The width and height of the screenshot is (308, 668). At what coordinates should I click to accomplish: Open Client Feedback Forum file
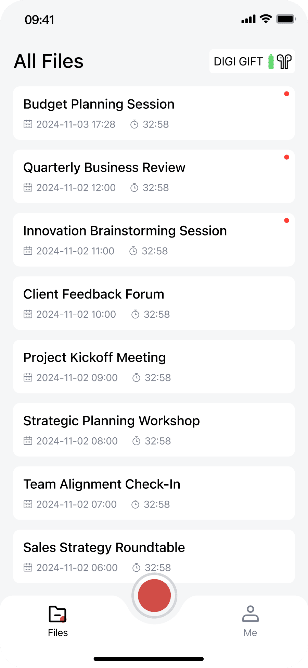click(154, 303)
